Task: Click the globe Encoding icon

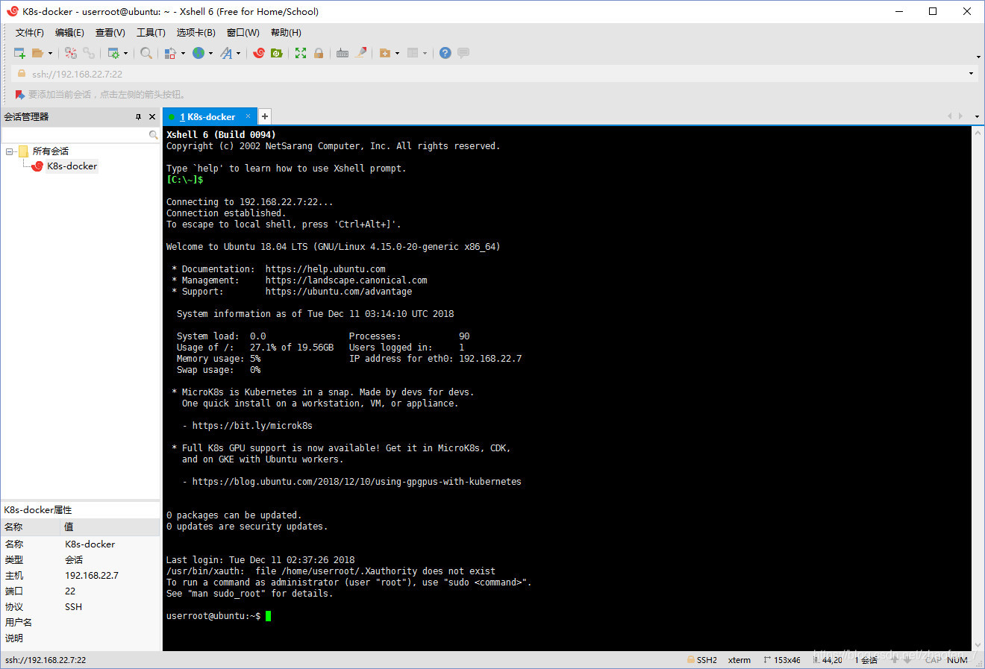Action: pyautogui.click(x=198, y=53)
